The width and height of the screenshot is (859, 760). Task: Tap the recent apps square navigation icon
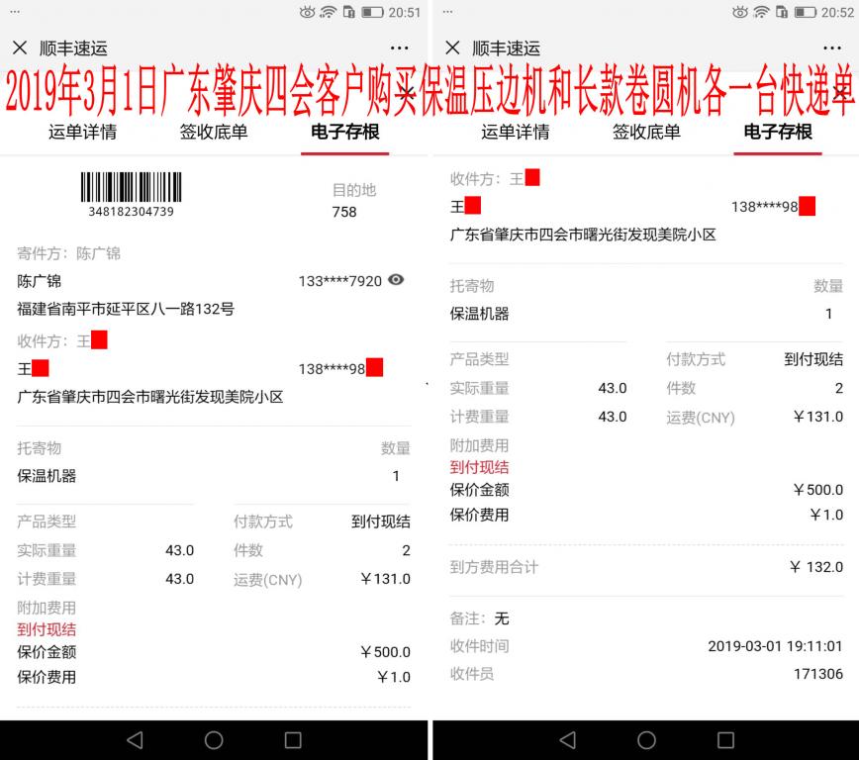292,739
